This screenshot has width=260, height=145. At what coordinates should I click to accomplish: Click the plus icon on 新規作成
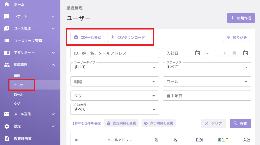tap(232, 18)
